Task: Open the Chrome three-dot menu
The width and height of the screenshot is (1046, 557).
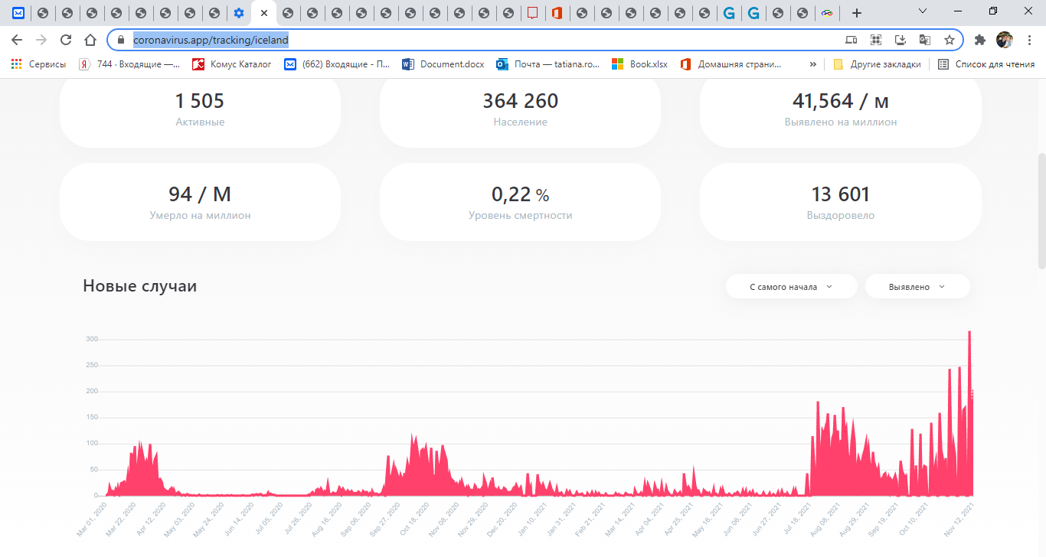Action: pos(1029,40)
